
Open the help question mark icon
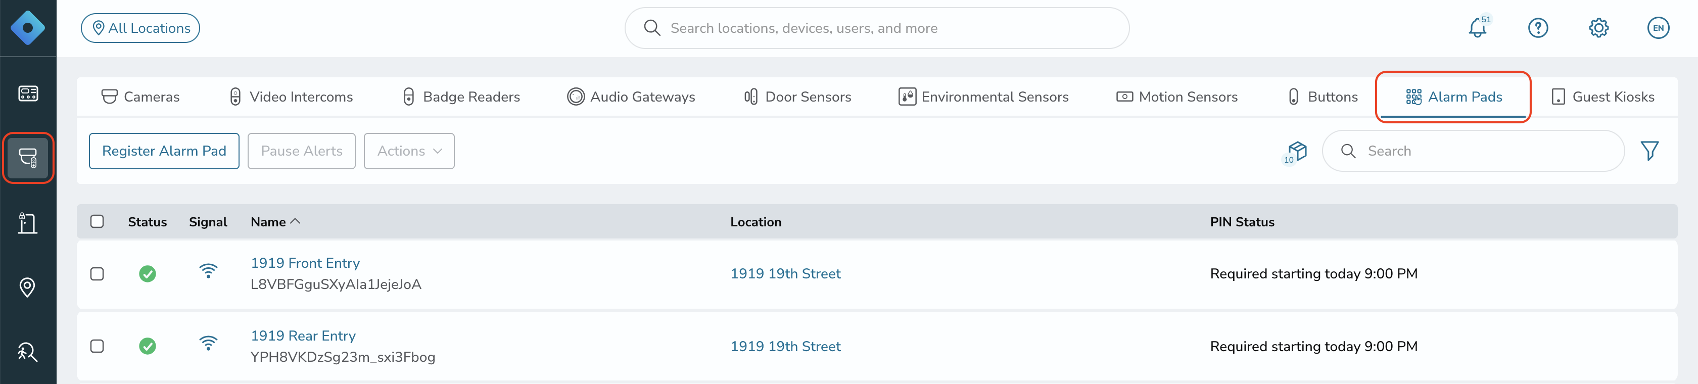point(1538,28)
